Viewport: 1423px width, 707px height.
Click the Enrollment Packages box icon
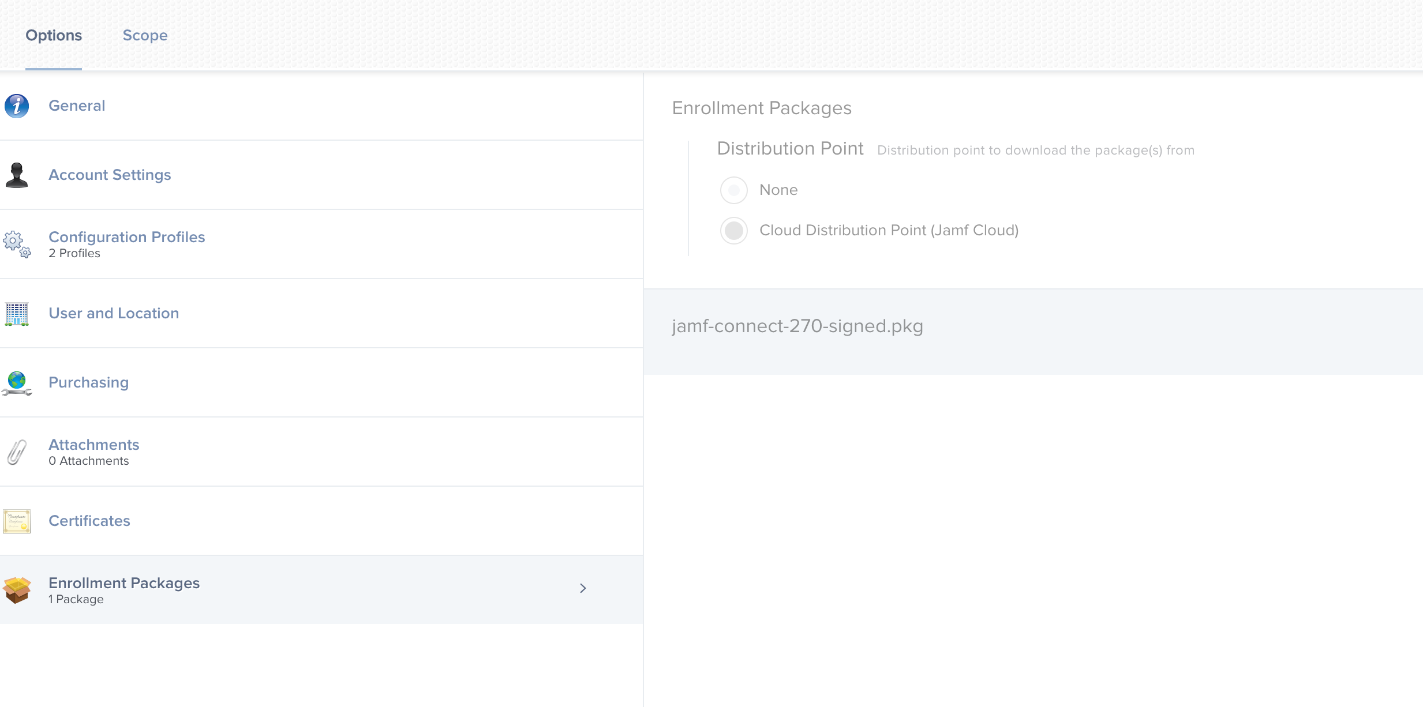(x=17, y=590)
